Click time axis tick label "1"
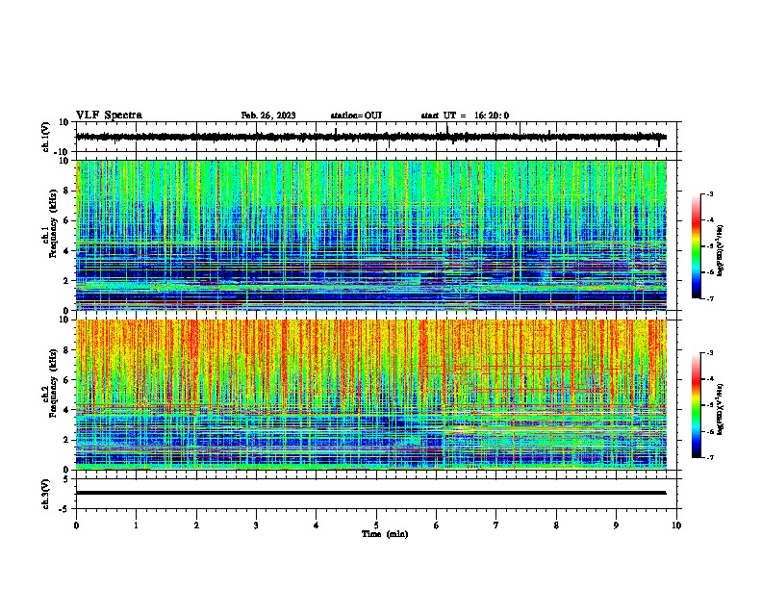 [x=136, y=525]
